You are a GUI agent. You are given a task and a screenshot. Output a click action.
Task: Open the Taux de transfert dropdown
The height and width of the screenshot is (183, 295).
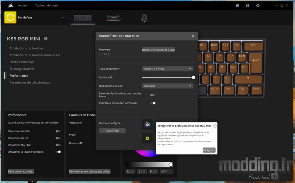[168, 69]
